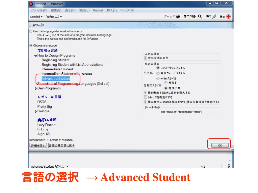The image size is (258, 193).
Task: Open the Edit (編集) menu
Action: pyautogui.click(x=56, y=10)
